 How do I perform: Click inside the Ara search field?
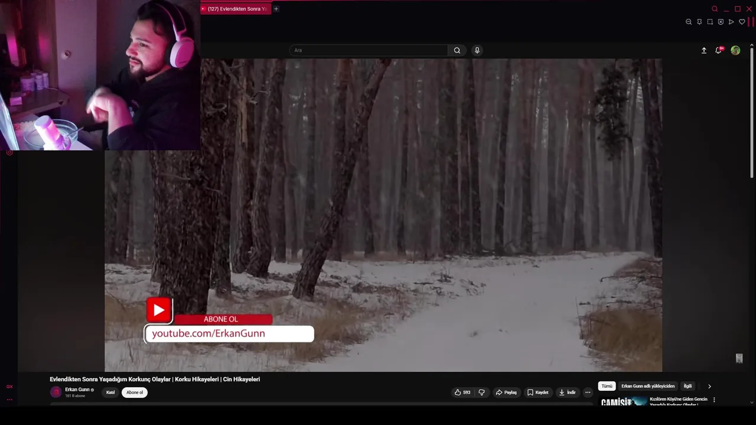coord(369,50)
